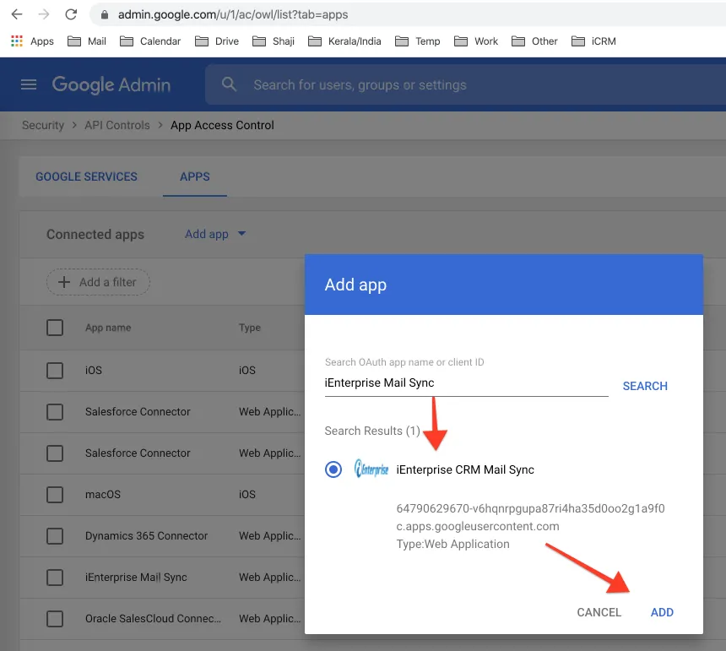This screenshot has width=726, height=651.
Task: Open the hamburger main menu icon
Action: (x=29, y=84)
